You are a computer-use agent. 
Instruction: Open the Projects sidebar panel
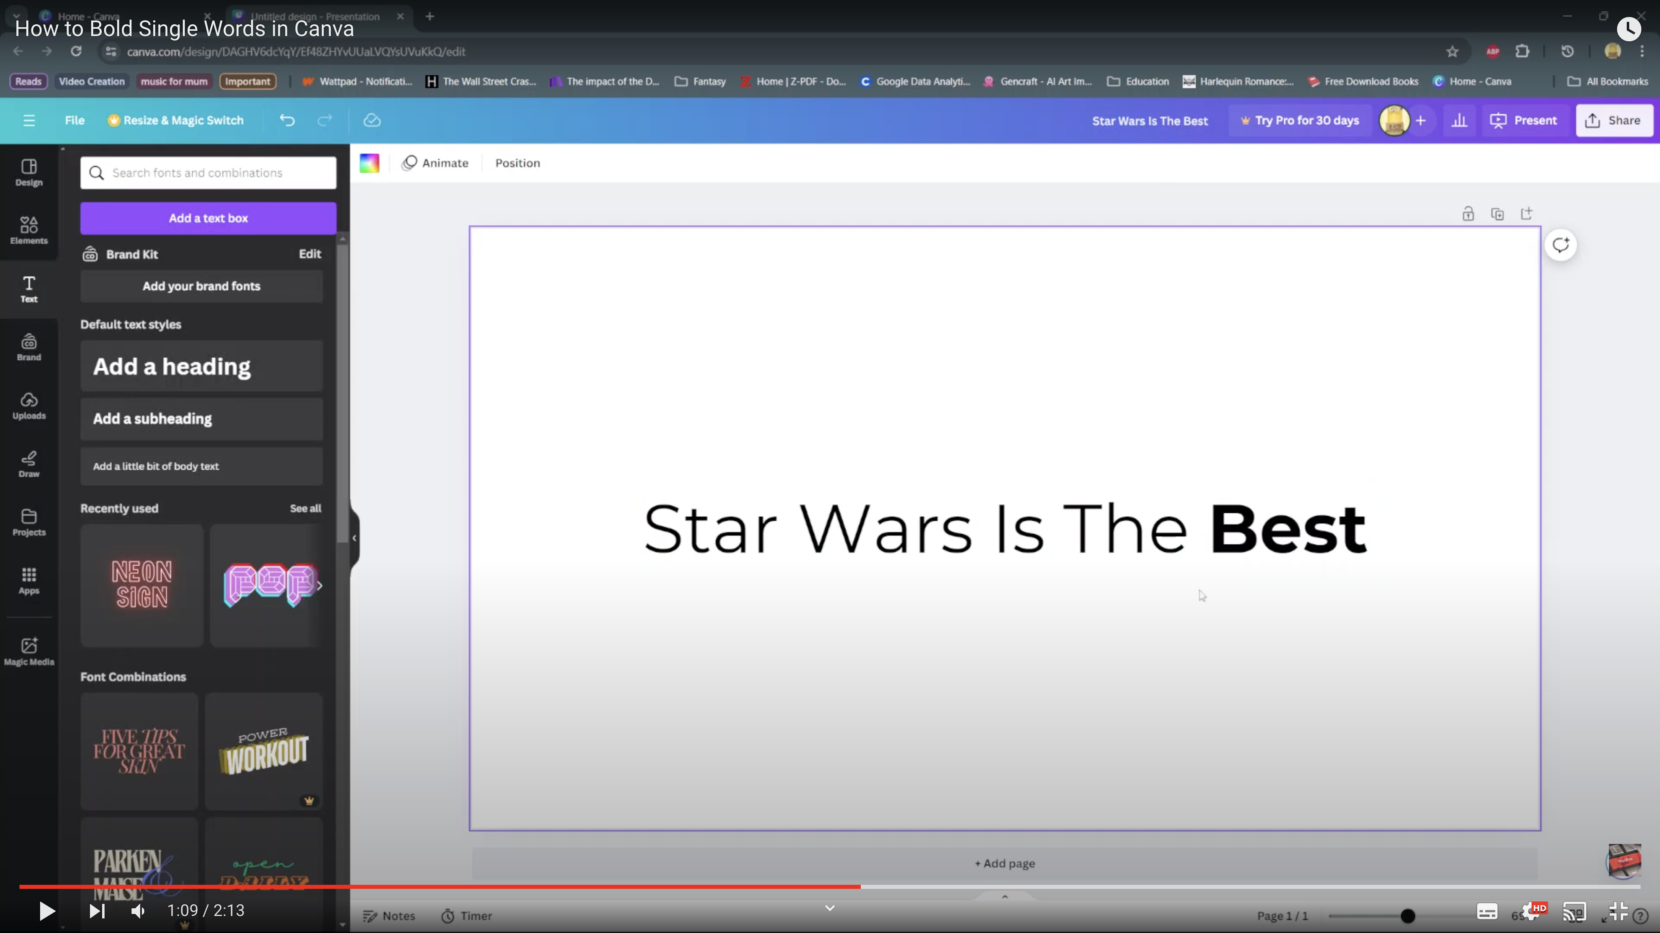click(29, 522)
